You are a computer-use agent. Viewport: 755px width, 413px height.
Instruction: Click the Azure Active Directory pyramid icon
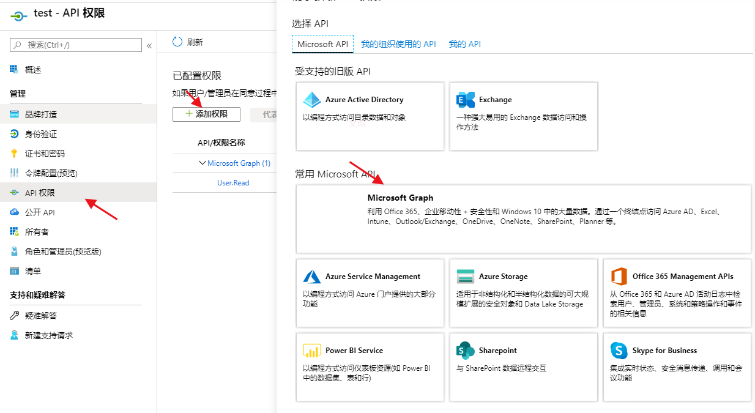(312, 100)
